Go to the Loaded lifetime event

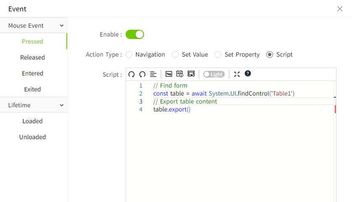33,121
